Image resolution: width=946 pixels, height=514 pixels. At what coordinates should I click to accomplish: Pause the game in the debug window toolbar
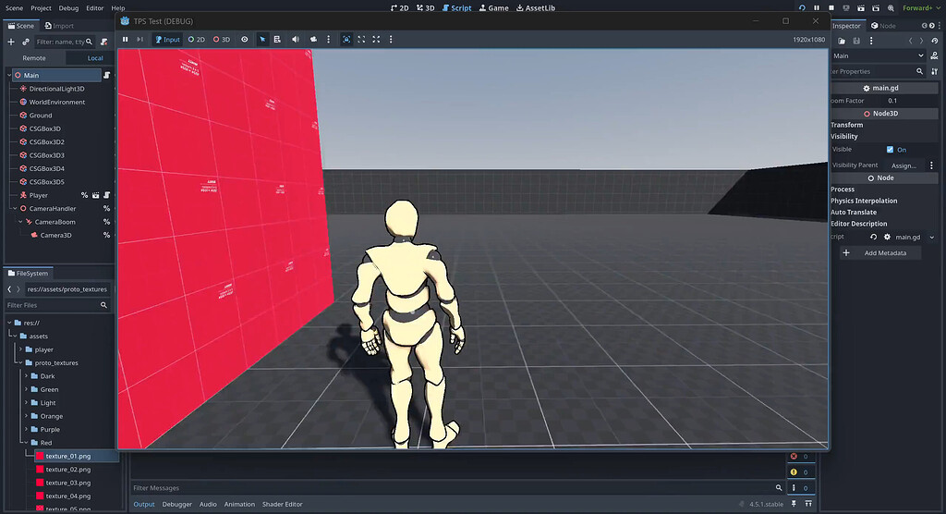click(x=126, y=39)
